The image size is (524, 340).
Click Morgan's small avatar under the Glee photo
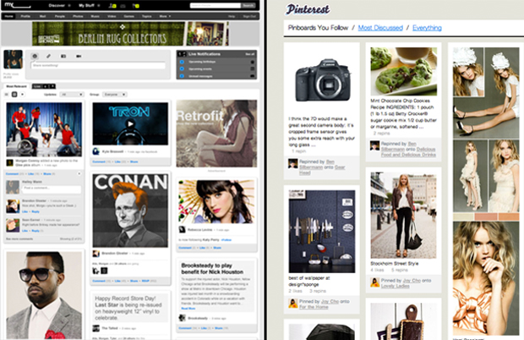point(9,163)
